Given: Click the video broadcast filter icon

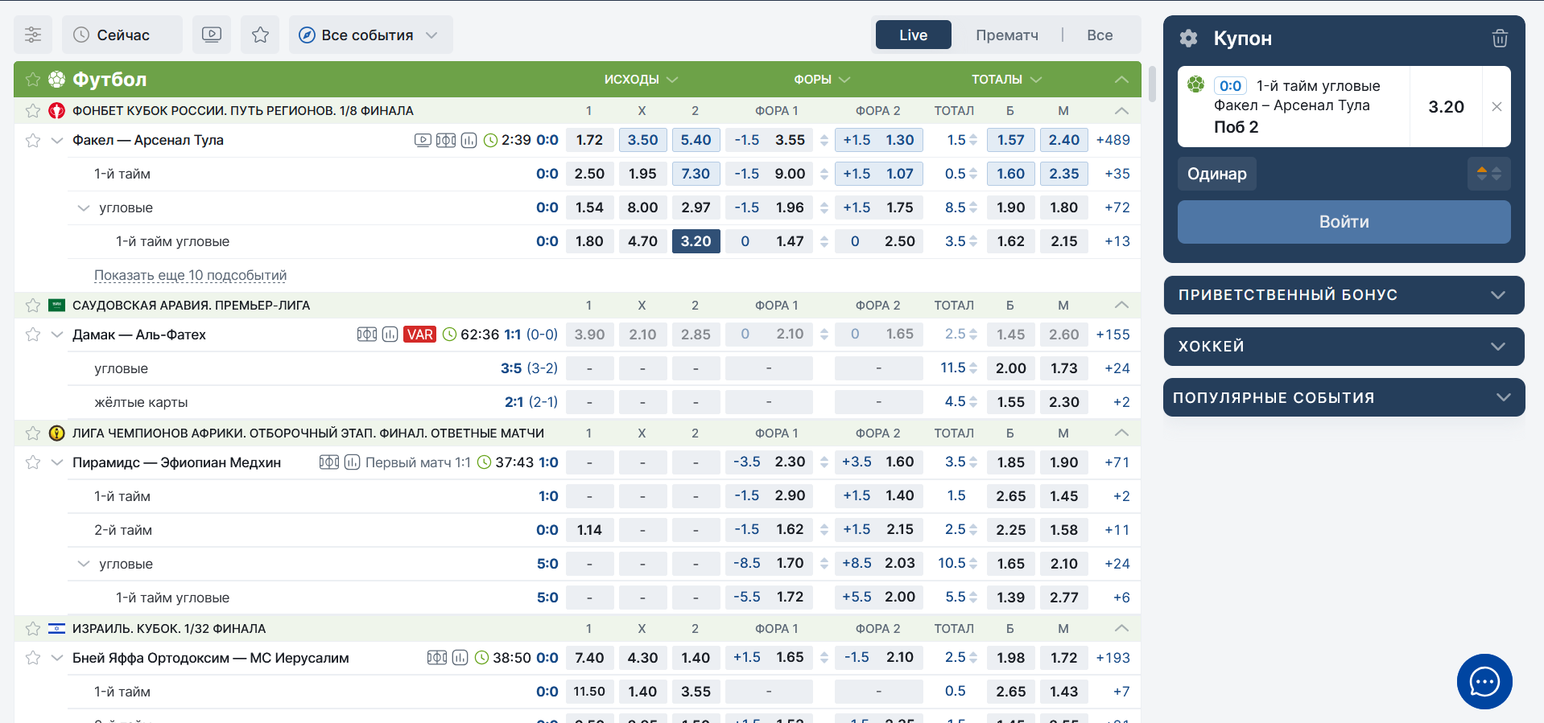Looking at the screenshot, I should (x=212, y=35).
